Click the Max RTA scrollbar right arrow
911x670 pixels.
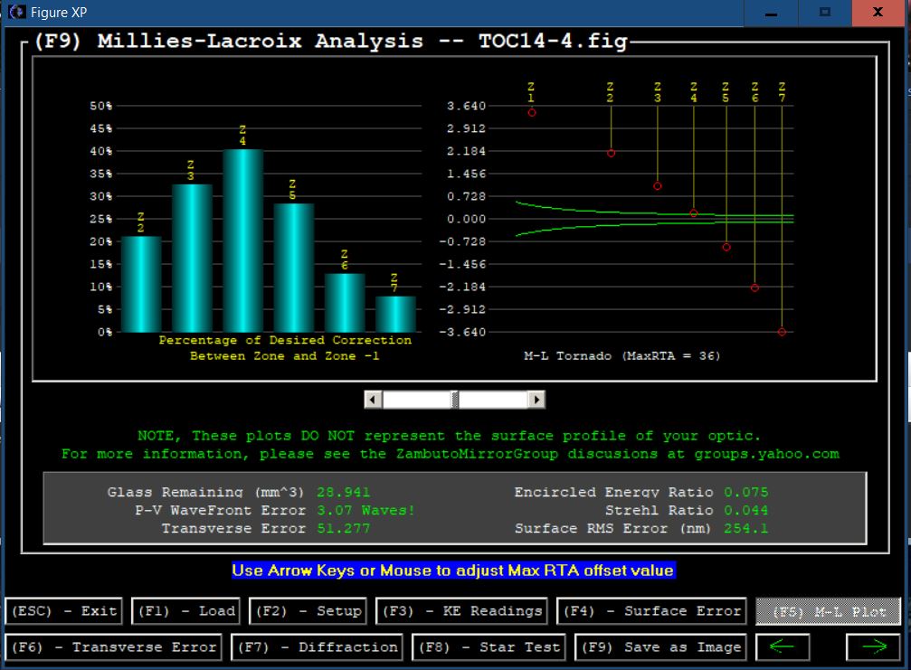point(536,400)
